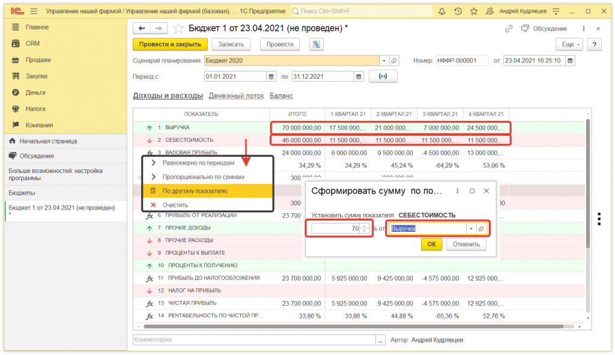The image size is (615, 355).
Task: Open the history clock icon
Action: (458, 11)
